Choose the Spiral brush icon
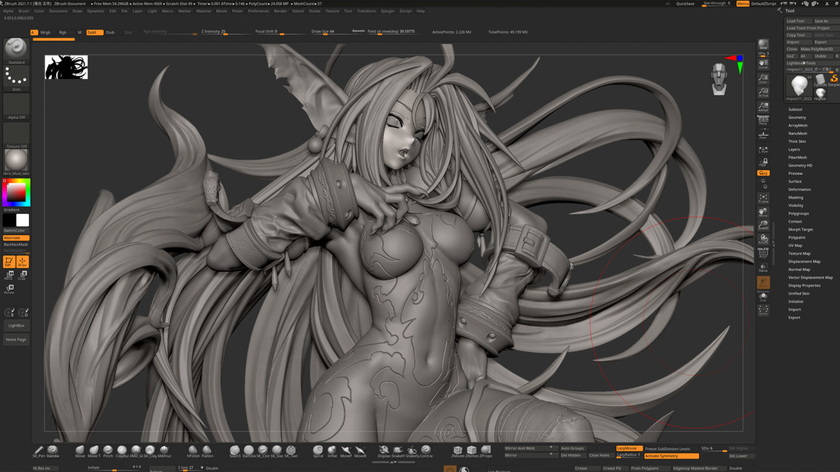 coord(318,451)
